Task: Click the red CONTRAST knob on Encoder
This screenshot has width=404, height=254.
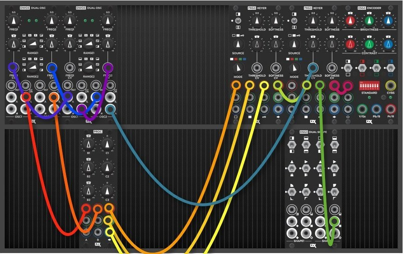Action: pyautogui.click(x=350, y=44)
